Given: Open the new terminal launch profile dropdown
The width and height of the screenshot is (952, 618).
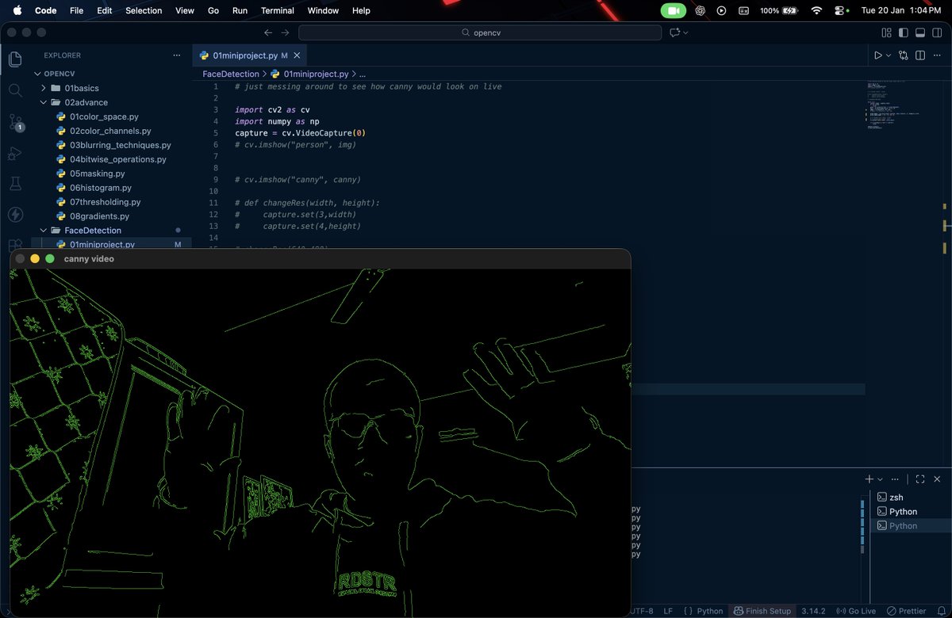Looking at the screenshot, I should point(880,479).
